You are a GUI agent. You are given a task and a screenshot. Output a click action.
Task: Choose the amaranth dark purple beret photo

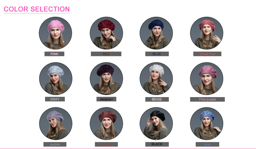106,79
